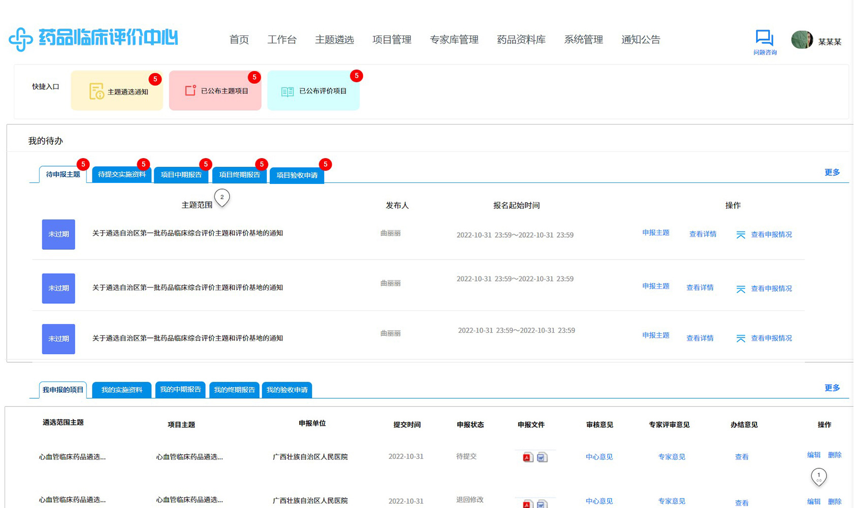The height and width of the screenshot is (508, 855).
Task: Click 未过期 status badge in first row
Action: [58, 234]
